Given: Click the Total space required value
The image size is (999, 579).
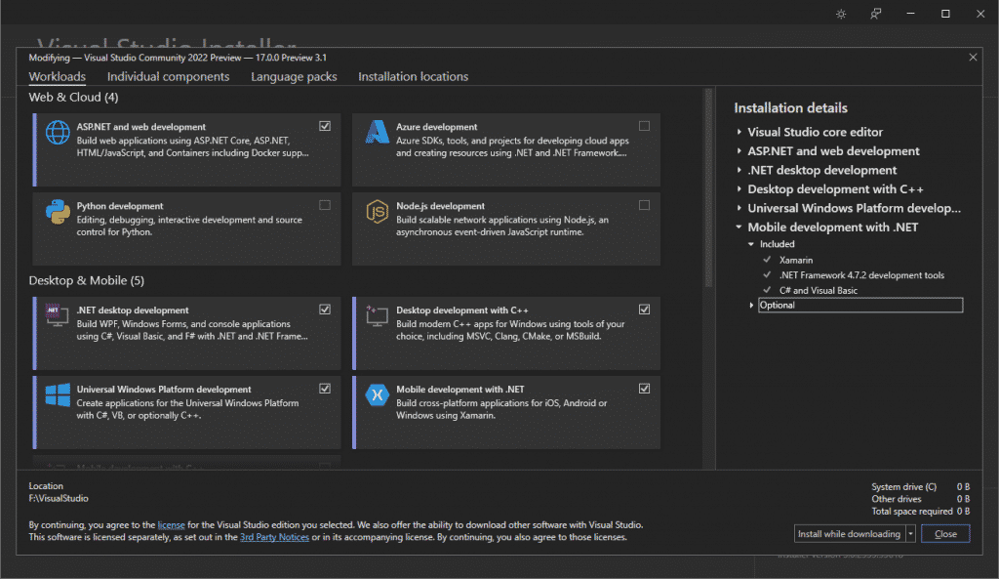Looking at the screenshot, I should [963, 512].
